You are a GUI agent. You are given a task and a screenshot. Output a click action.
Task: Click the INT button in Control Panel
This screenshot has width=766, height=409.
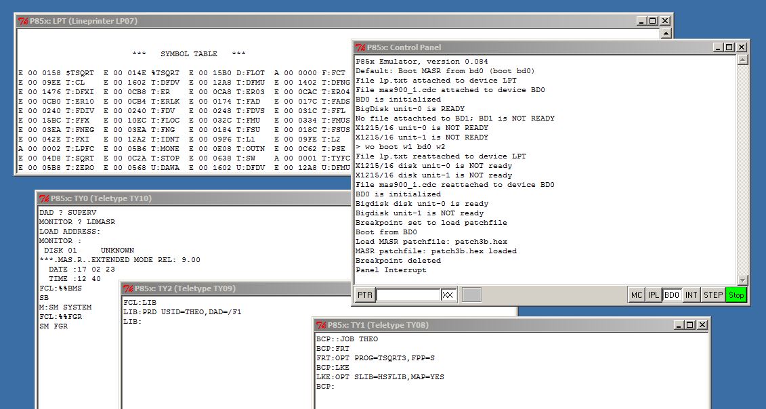point(691,295)
